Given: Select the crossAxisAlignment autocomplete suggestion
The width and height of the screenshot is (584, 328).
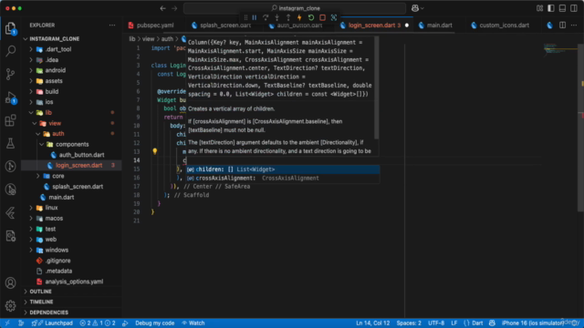Looking at the screenshot, I should [283, 179].
